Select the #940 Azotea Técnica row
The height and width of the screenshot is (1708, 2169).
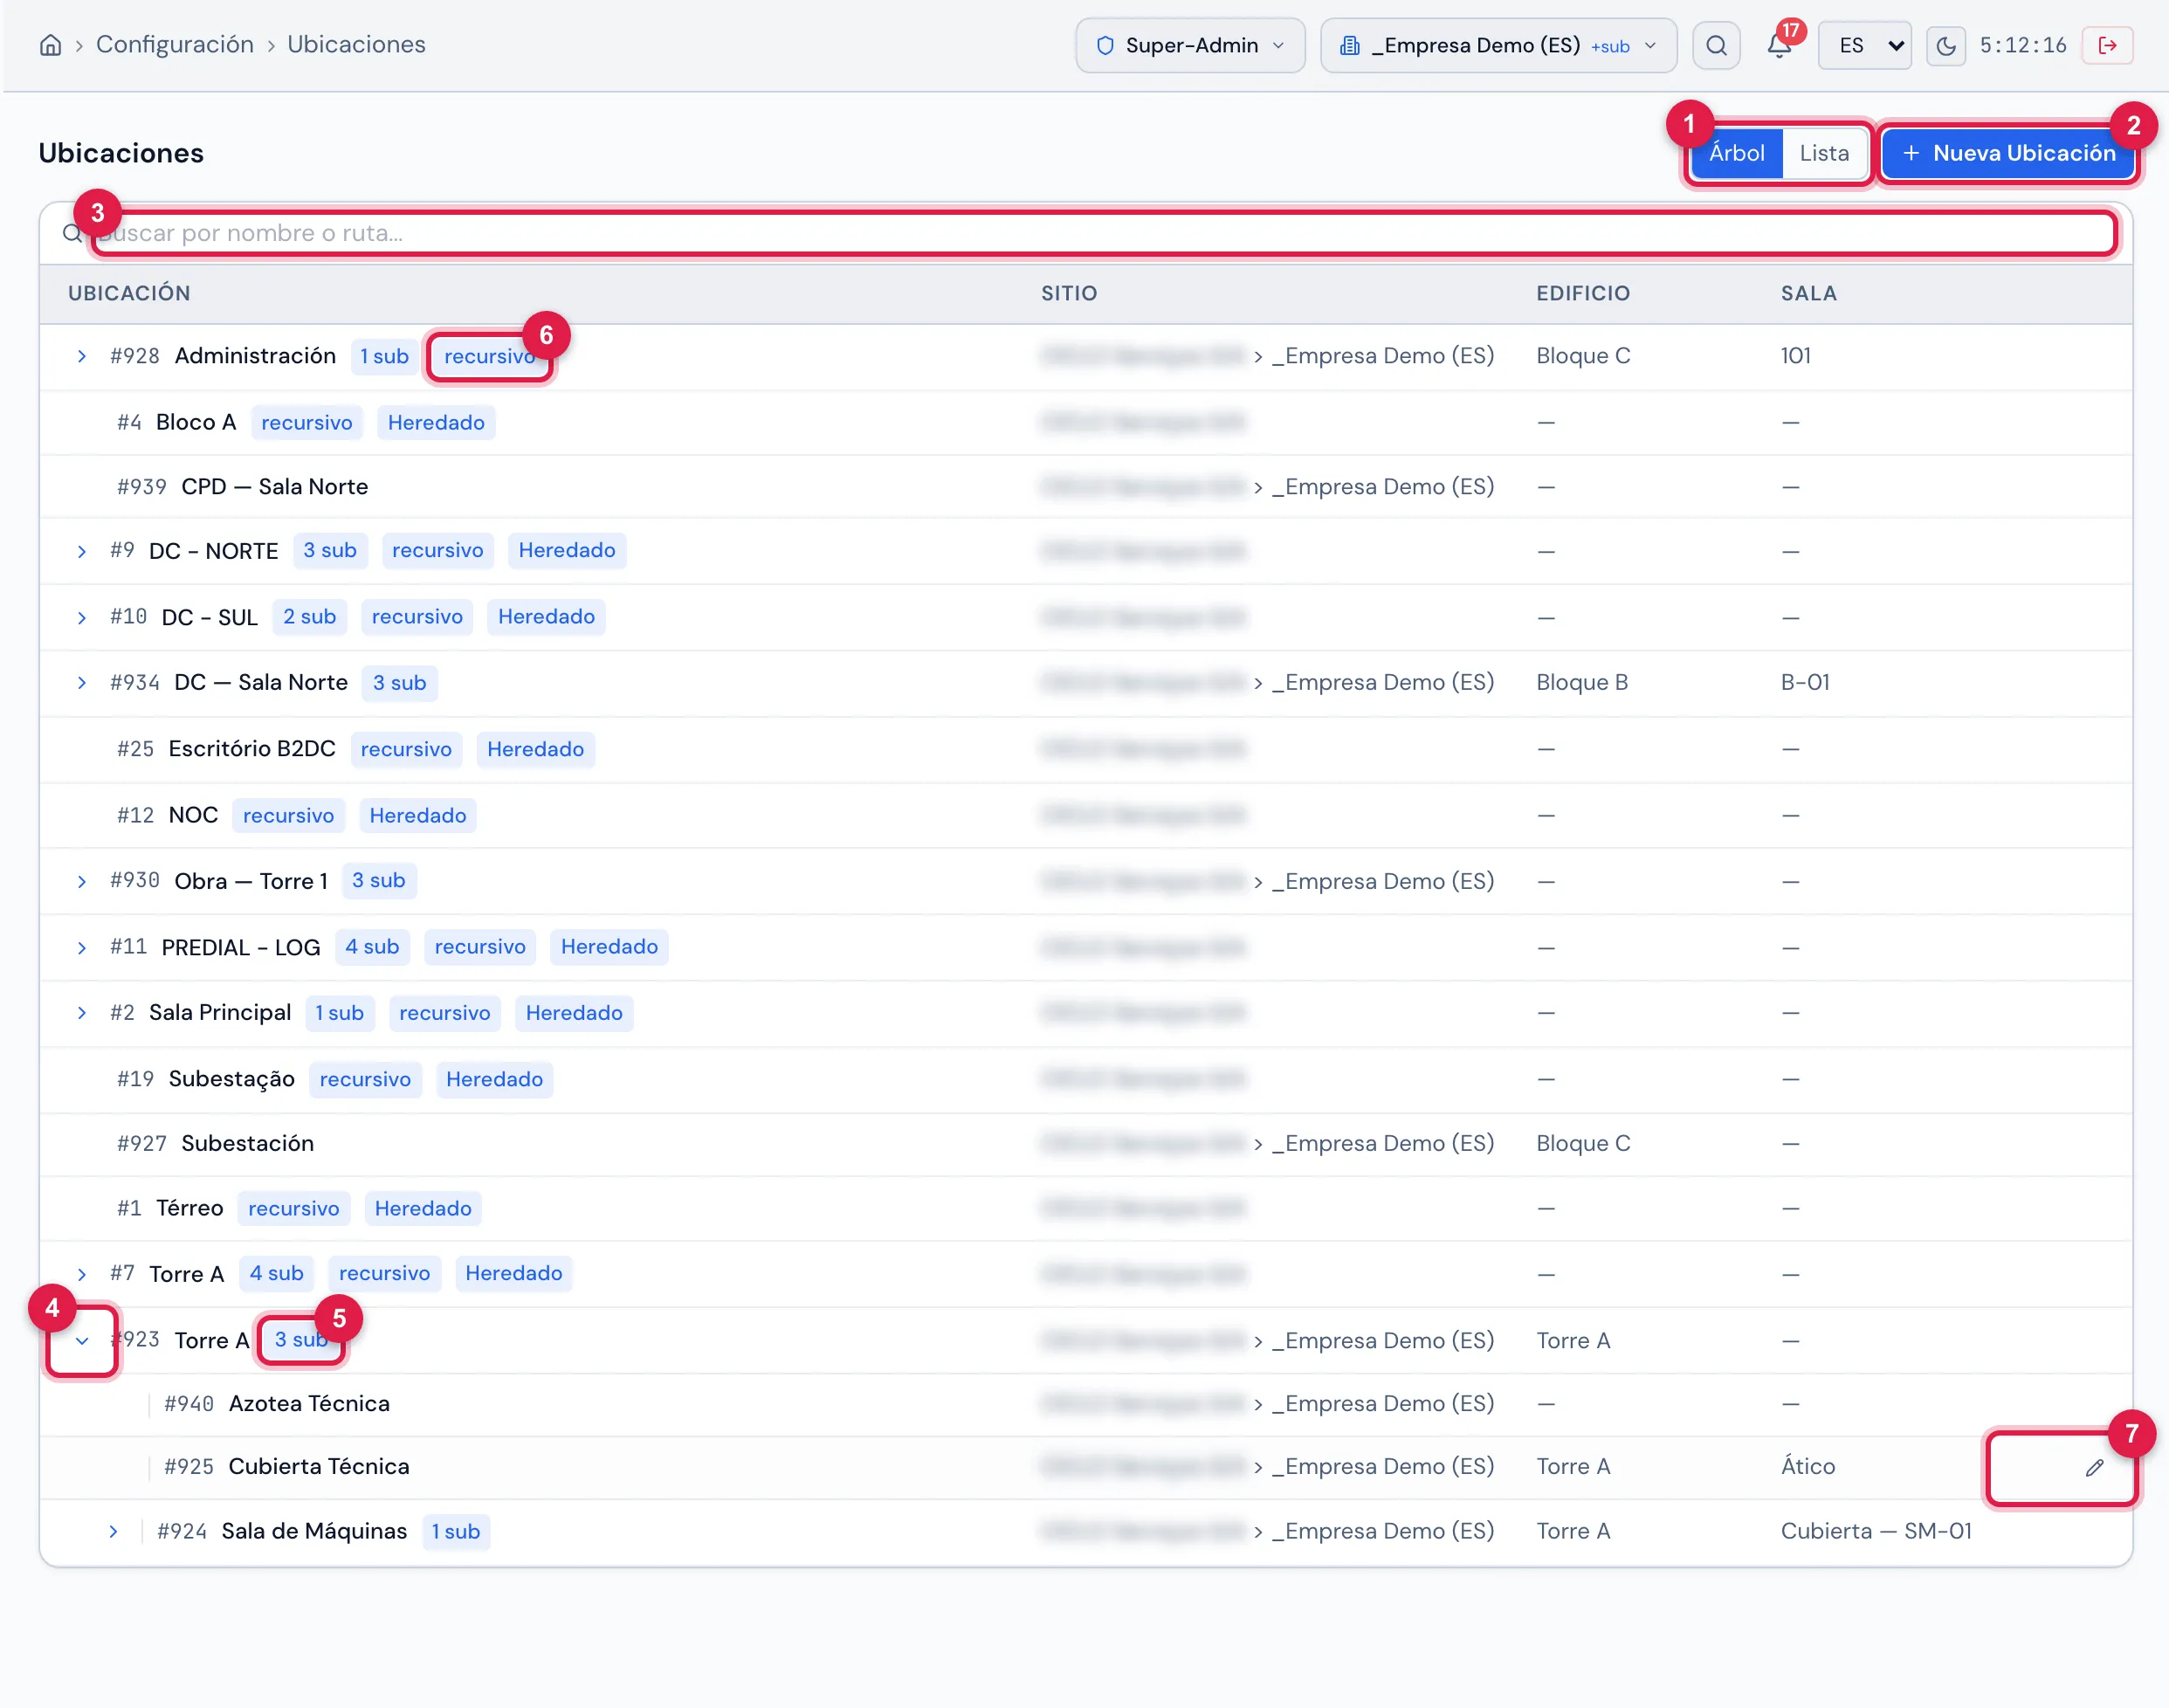(x=1086, y=1403)
